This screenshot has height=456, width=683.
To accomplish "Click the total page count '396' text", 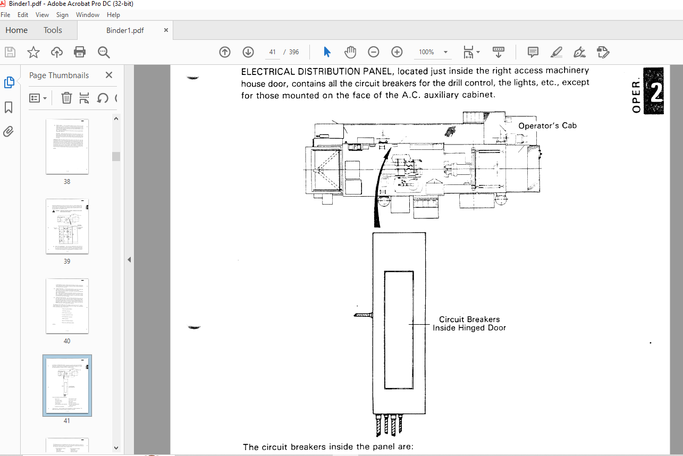I will 294,52.
